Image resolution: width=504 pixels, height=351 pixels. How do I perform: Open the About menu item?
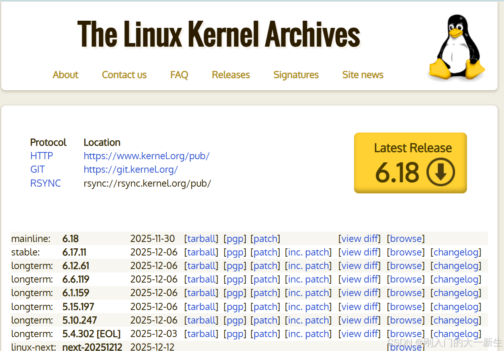[x=65, y=75]
